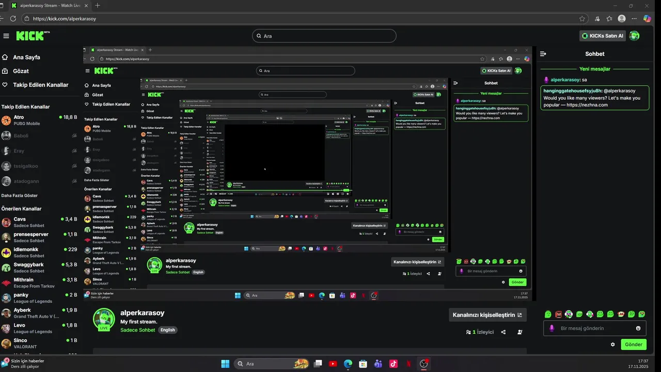Image resolution: width=661 pixels, height=372 pixels.
Task: Click the English language tag
Action: pos(168,330)
